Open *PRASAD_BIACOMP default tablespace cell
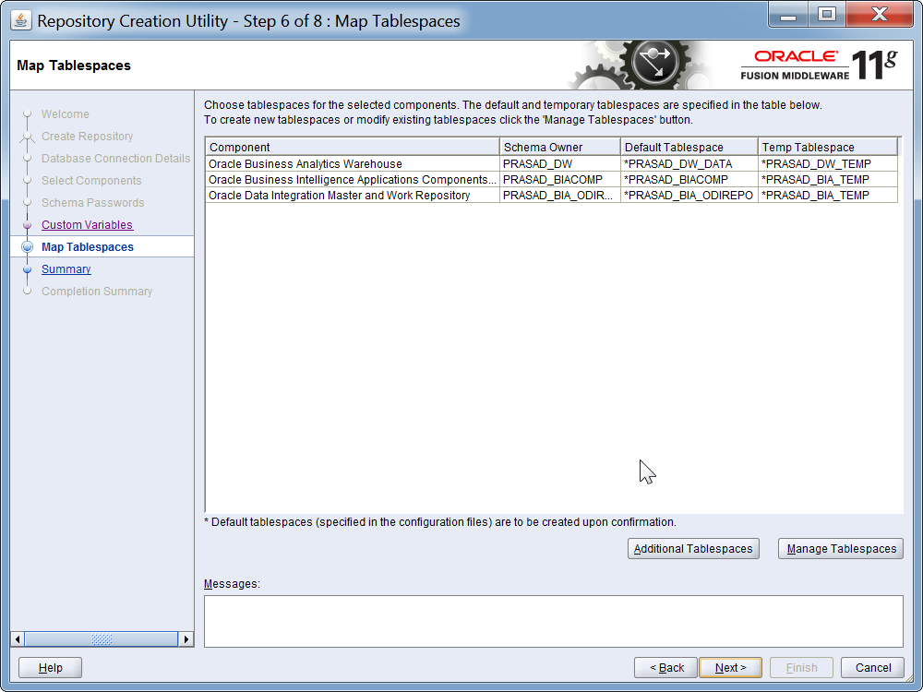This screenshot has height=692, width=923. 689,180
